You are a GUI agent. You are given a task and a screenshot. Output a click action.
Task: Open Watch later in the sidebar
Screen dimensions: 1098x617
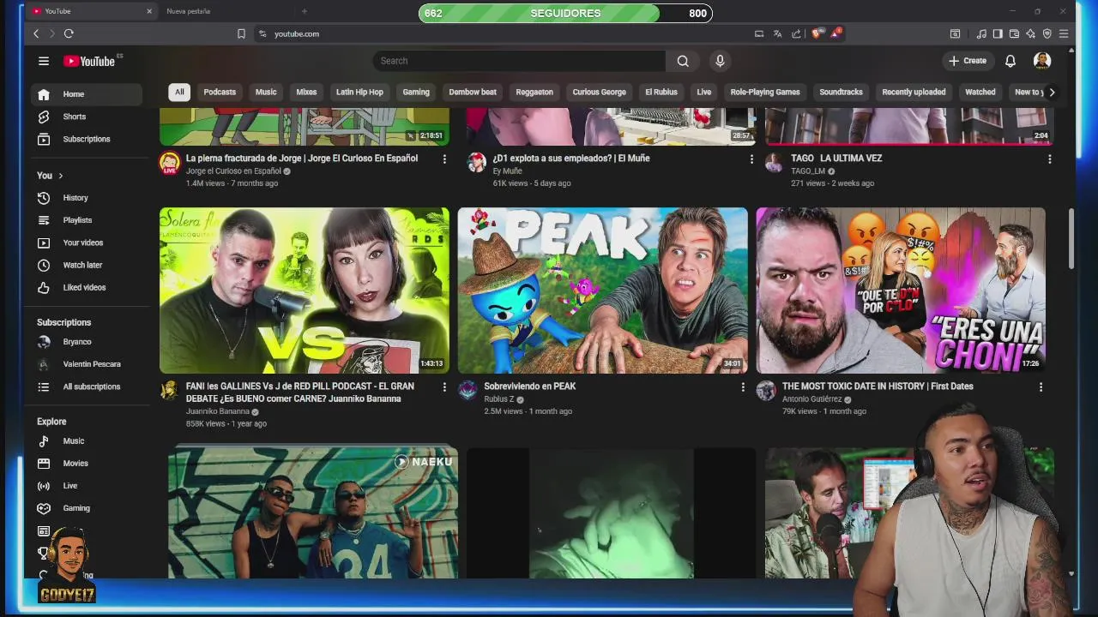click(87, 265)
